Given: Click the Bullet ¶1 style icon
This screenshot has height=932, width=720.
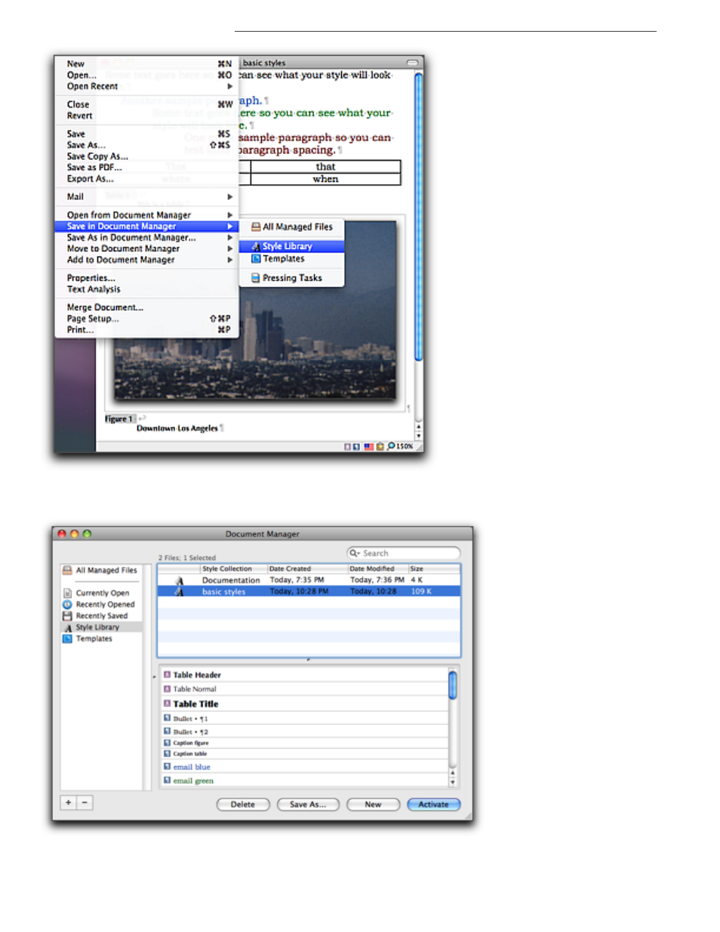Looking at the screenshot, I should (x=168, y=718).
